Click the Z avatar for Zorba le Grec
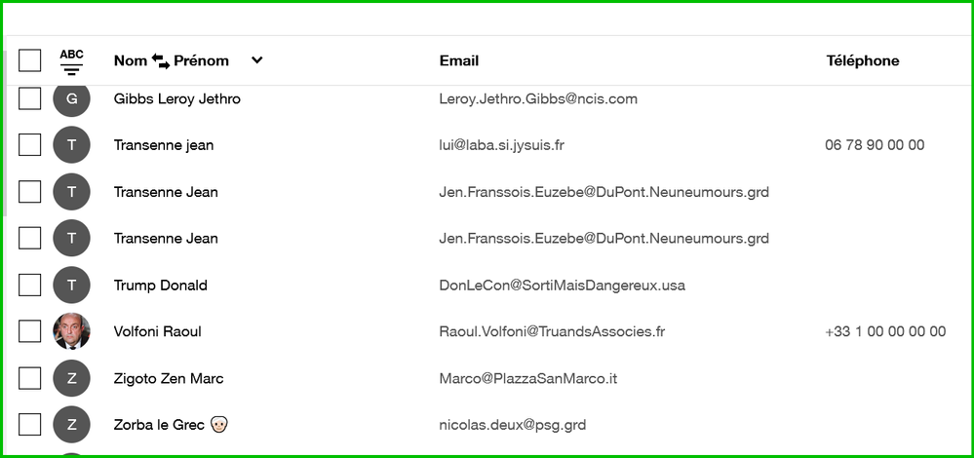Image resolution: width=974 pixels, height=458 pixels. [x=71, y=425]
